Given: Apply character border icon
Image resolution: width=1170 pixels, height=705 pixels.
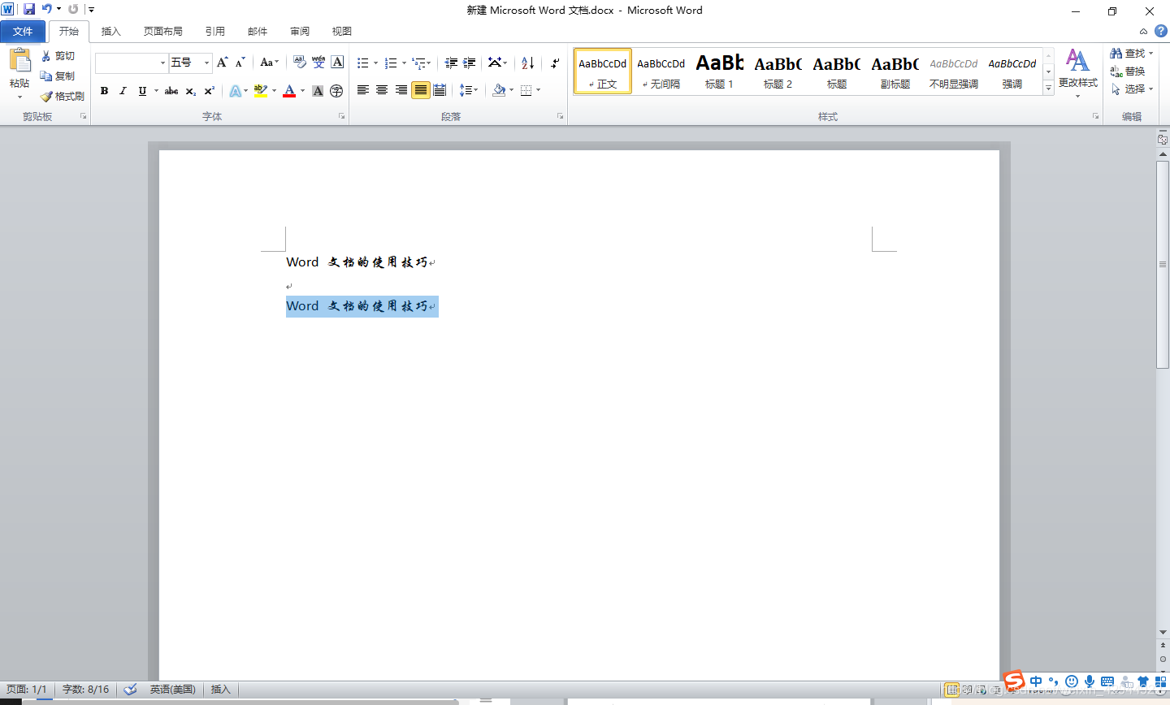Looking at the screenshot, I should (337, 63).
